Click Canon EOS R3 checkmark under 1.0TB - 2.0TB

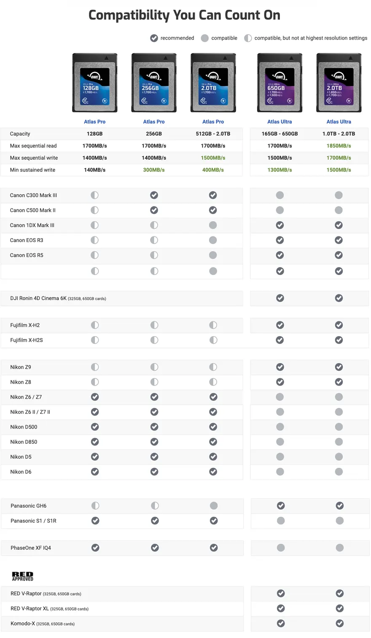click(x=339, y=240)
